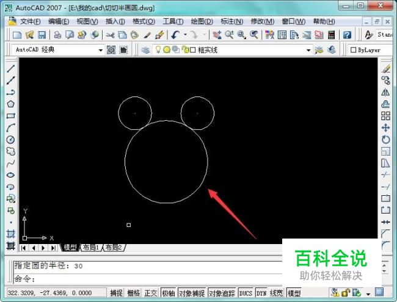Click the Trim tool

(x=385, y=174)
